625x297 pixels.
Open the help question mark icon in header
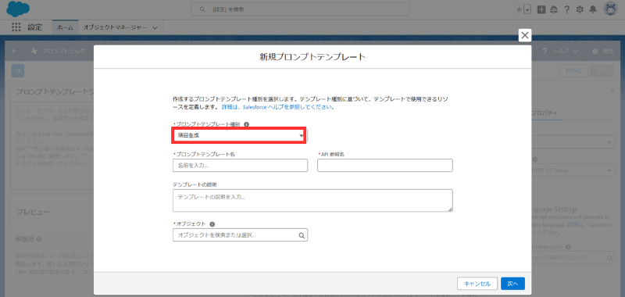567,9
